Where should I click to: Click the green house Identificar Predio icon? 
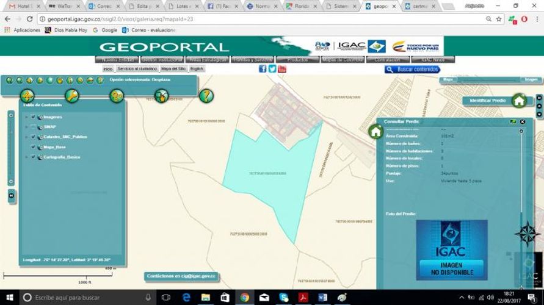tap(519, 101)
